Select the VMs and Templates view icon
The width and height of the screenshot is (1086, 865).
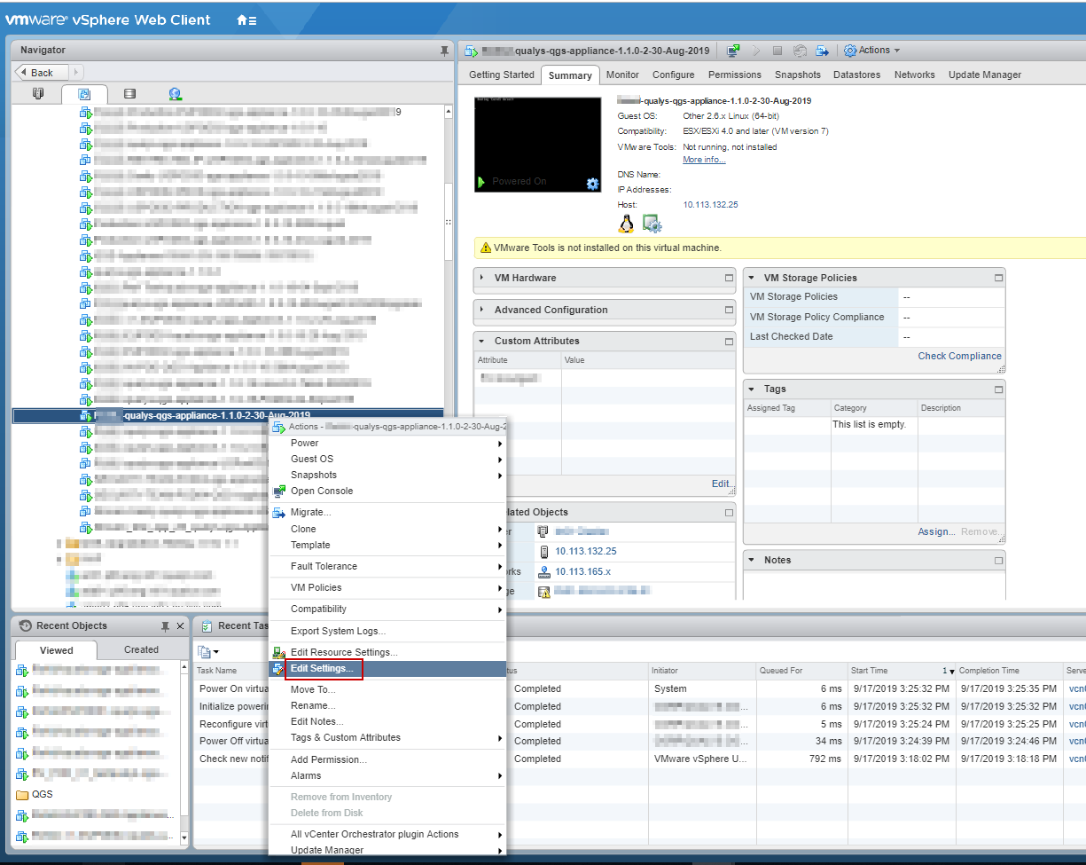[x=84, y=93]
